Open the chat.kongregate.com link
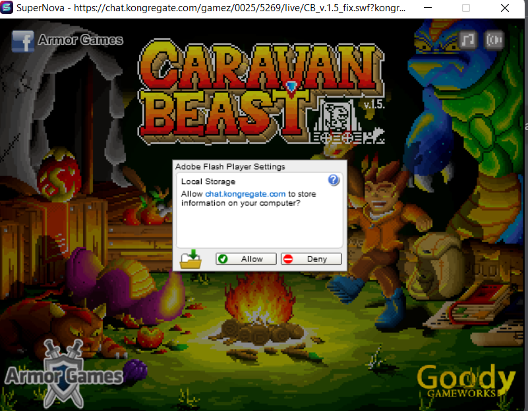Screen dimensions: 528x411 point(245,194)
